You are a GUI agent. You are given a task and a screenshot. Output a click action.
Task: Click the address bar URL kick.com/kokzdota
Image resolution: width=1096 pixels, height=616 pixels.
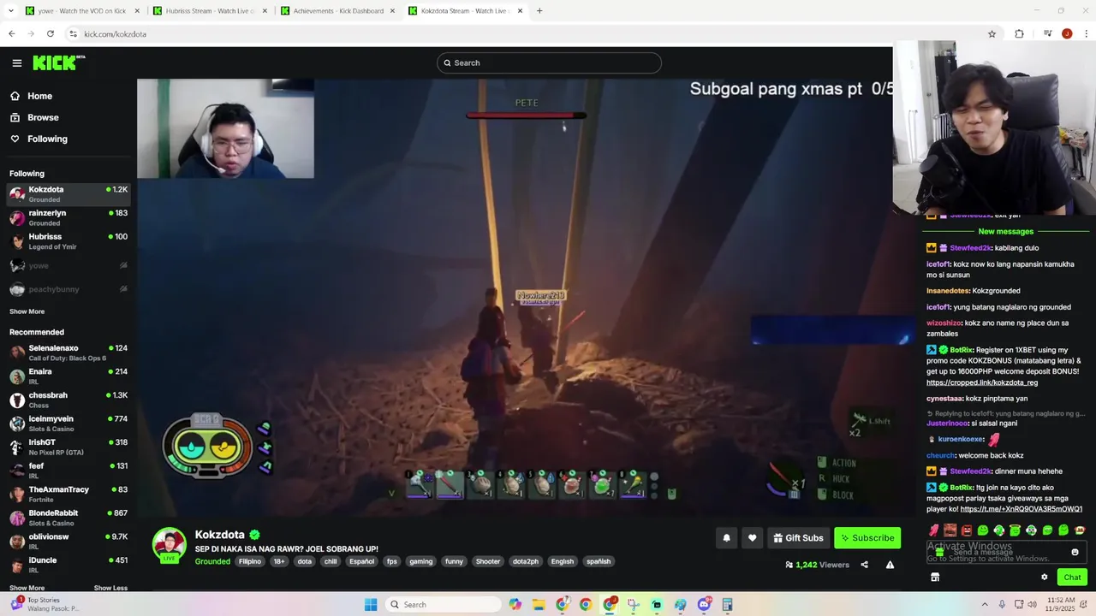pyautogui.click(x=115, y=34)
